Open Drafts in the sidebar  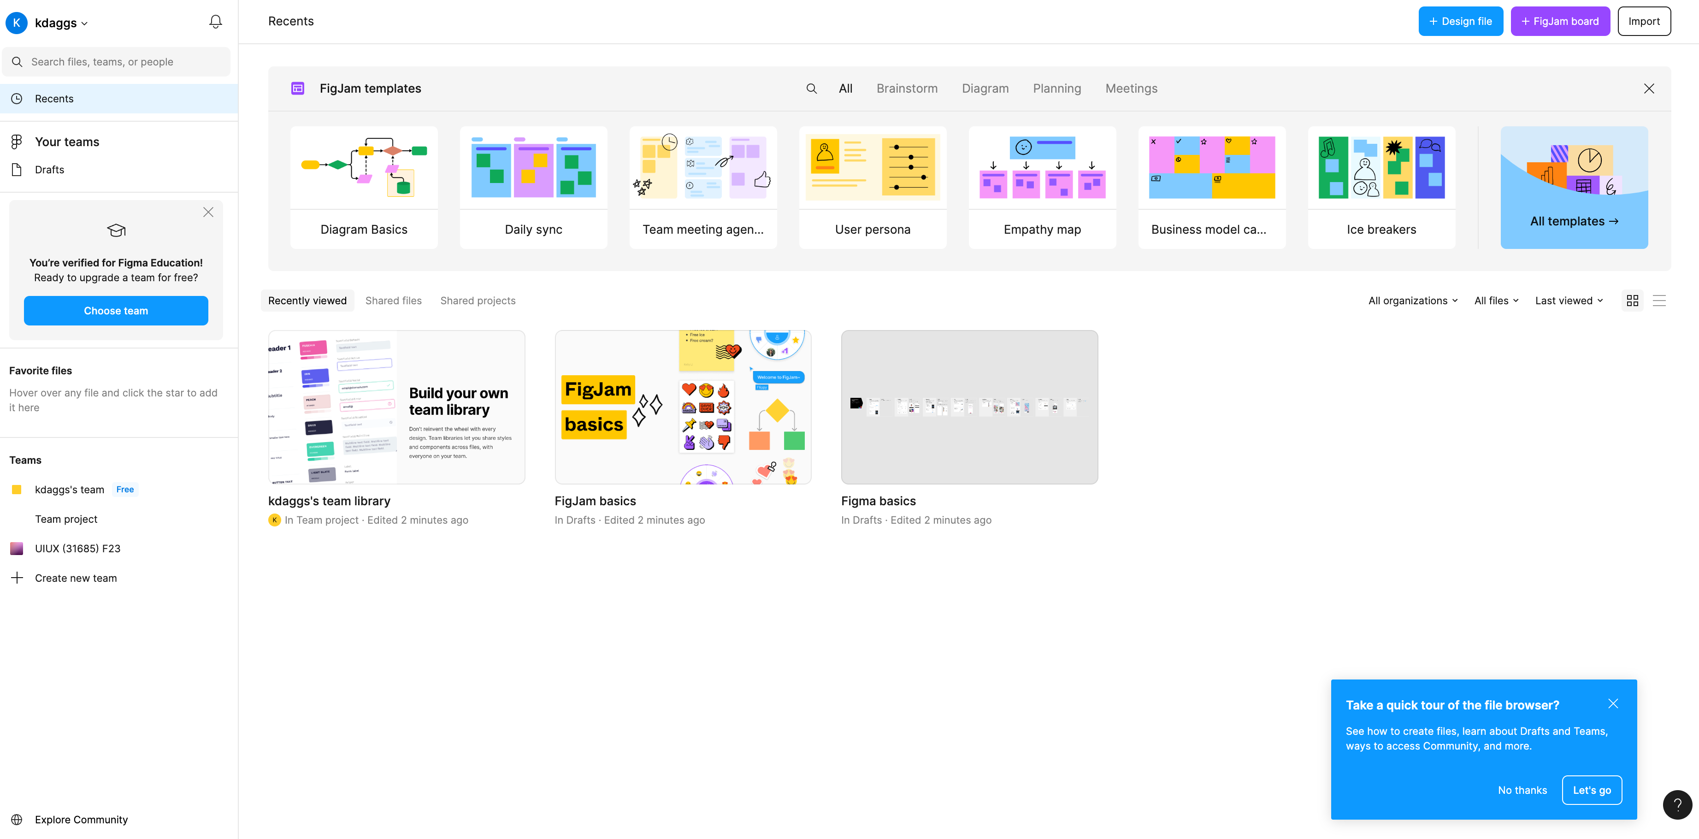tap(119, 170)
